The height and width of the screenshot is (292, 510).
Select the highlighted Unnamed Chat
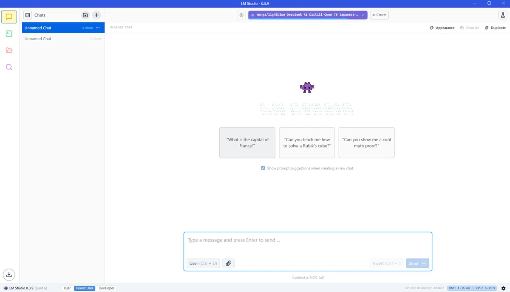(x=63, y=28)
